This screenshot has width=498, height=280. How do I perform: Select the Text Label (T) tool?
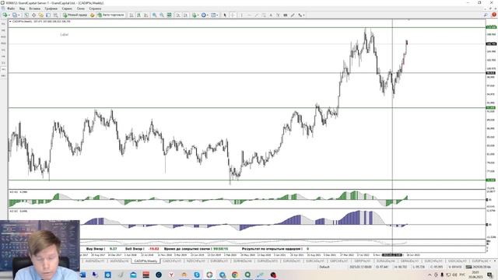[x=278, y=15]
